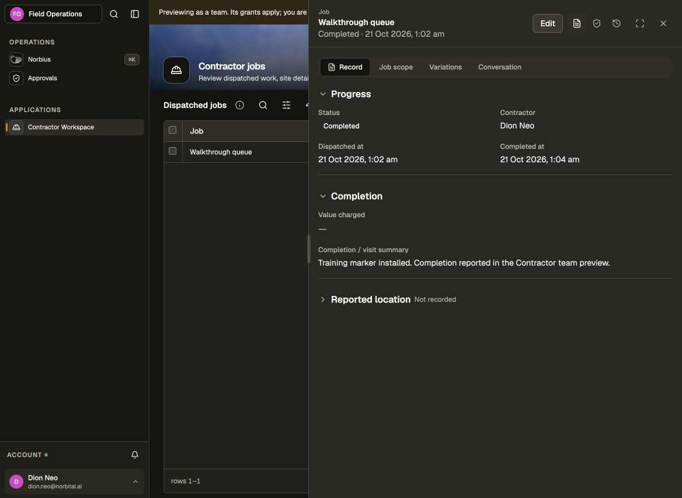The width and height of the screenshot is (682, 498).
Task: Open Norbius in Operations
Action: [x=74, y=60]
